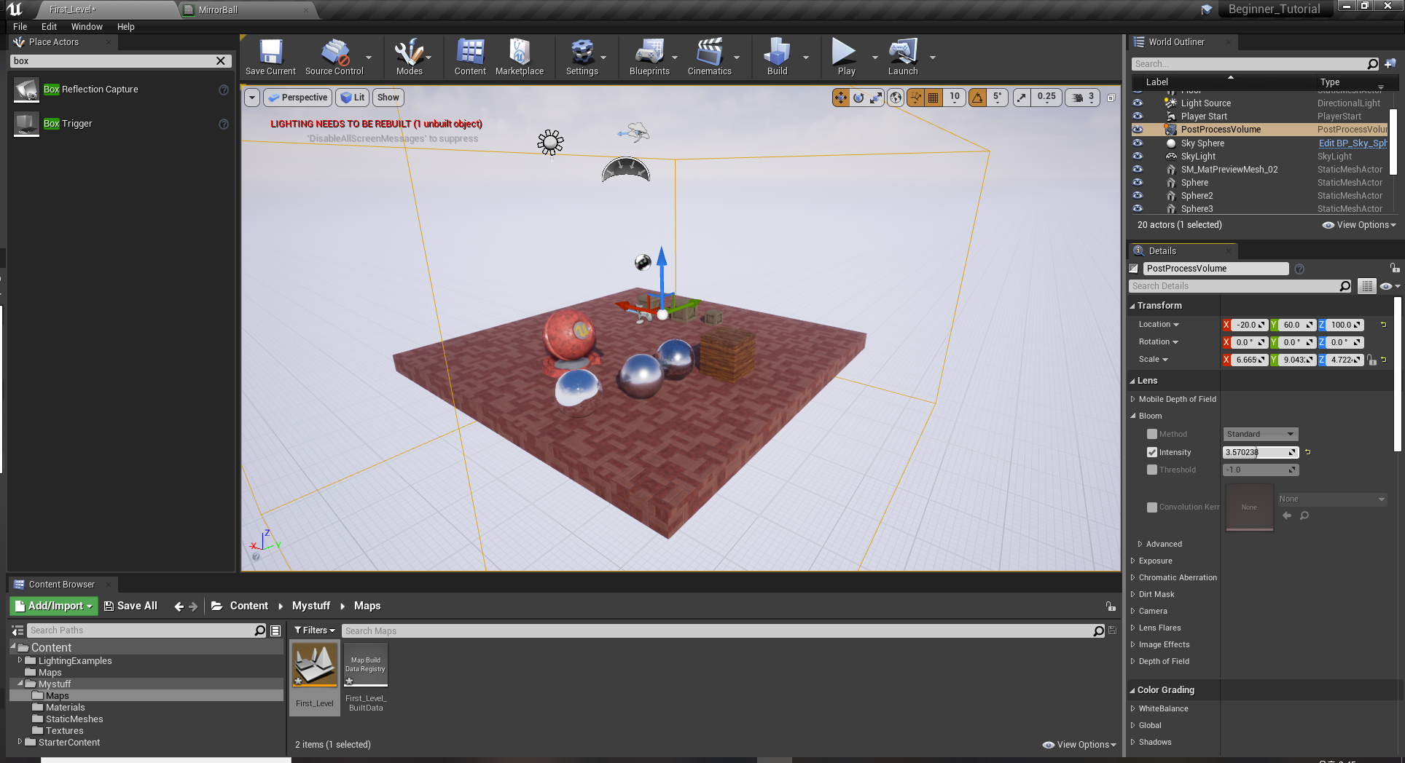The image size is (1405, 763).
Task: Expand the StarterContent folder in the tree
Action: 20,742
